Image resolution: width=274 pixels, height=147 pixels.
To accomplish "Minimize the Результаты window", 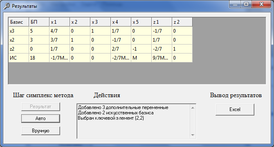I will coord(235,4).
